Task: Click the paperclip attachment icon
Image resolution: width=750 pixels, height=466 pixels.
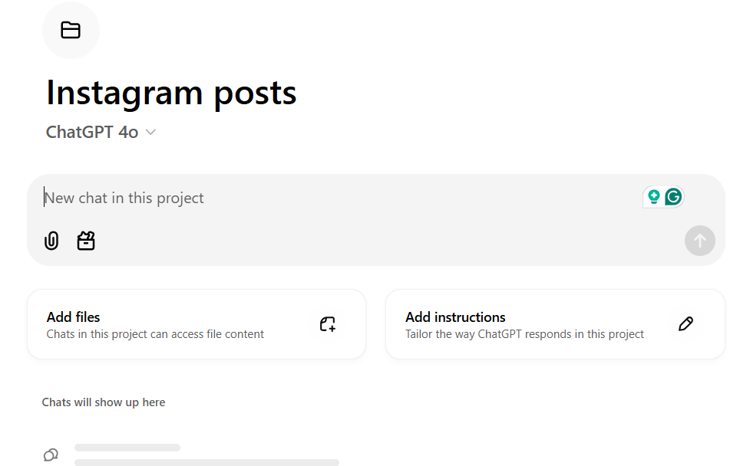Action: pos(51,240)
